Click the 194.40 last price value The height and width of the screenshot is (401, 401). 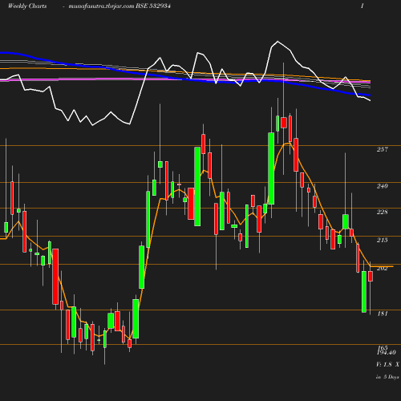pyautogui.click(x=387, y=353)
